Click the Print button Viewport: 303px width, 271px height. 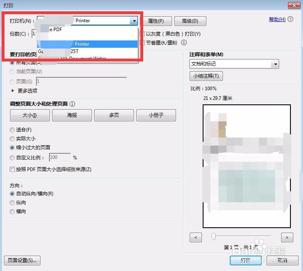246,260
